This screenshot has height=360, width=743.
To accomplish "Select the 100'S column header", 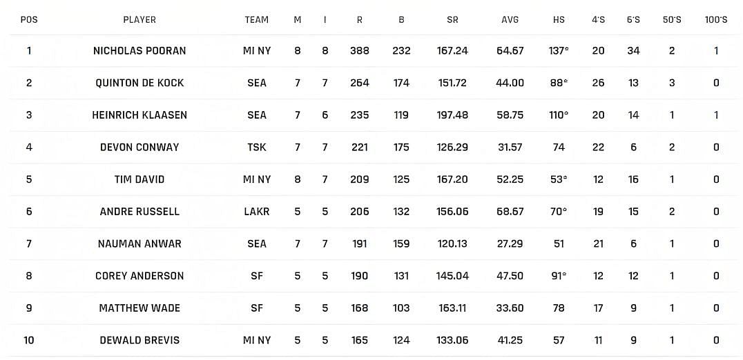I will point(716,20).
